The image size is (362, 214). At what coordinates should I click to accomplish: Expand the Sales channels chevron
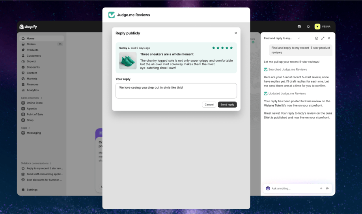41,98
